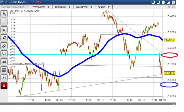Select the arc curve drawing tool
The height and width of the screenshot is (112, 184).
coord(4,54)
